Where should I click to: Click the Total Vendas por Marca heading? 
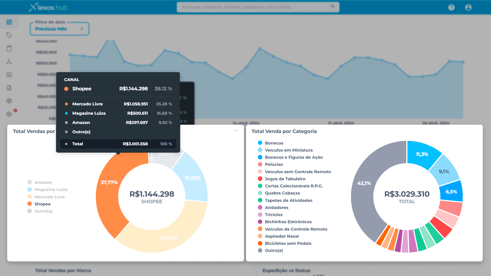(x=63, y=270)
